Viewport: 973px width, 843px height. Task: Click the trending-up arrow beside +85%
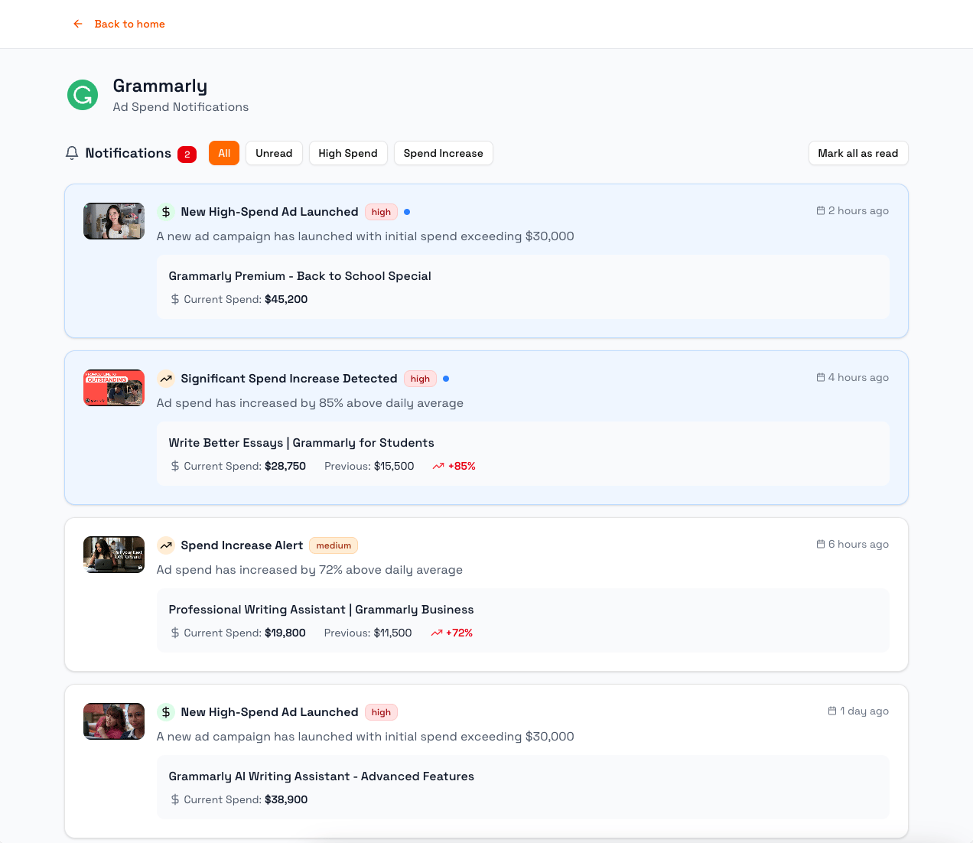point(438,466)
